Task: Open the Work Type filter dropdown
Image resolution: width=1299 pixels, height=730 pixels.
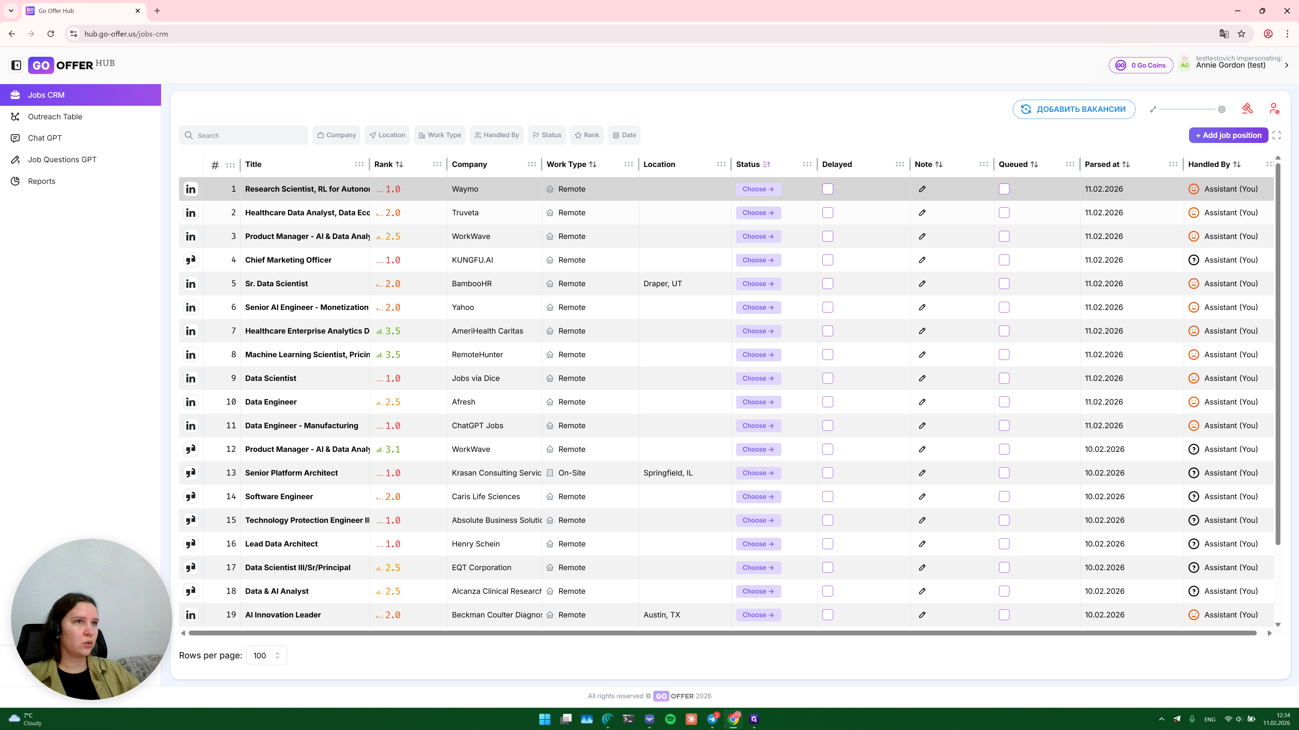Action: (x=440, y=135)
